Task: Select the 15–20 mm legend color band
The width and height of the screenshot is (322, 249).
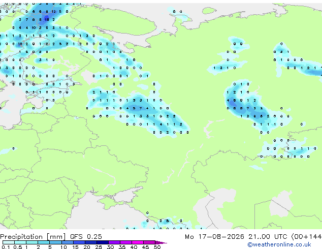Action: click(79, 242)
